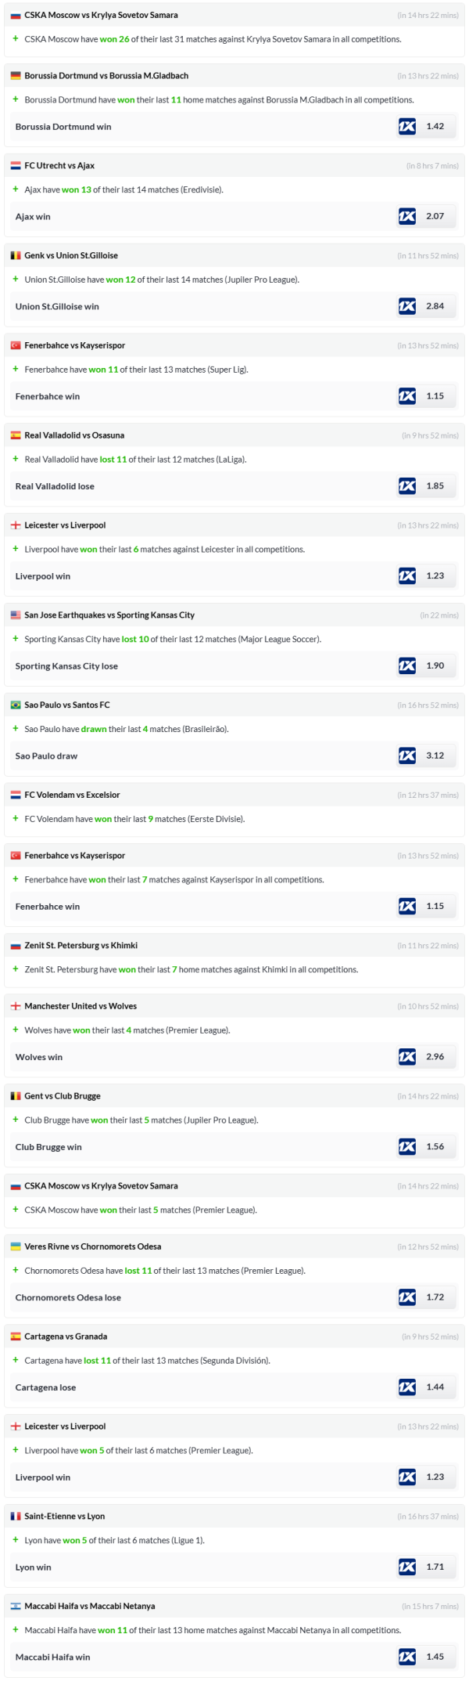
Task: Click the Israeli flag by Maccabi Haifa match
Action: coord(16,1607)
